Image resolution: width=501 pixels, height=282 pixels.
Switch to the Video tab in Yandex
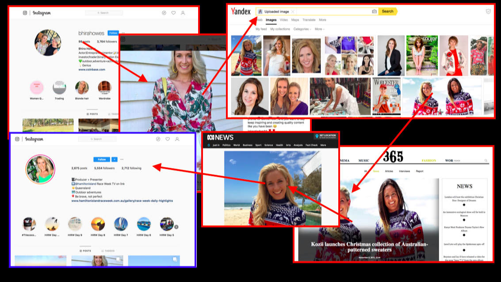[x=284, y=20]
